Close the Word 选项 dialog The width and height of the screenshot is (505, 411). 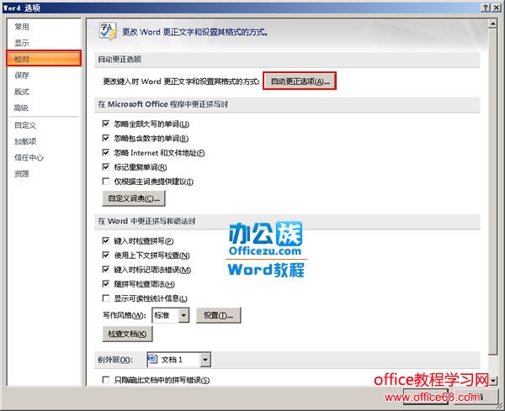(x=497, y=8)
